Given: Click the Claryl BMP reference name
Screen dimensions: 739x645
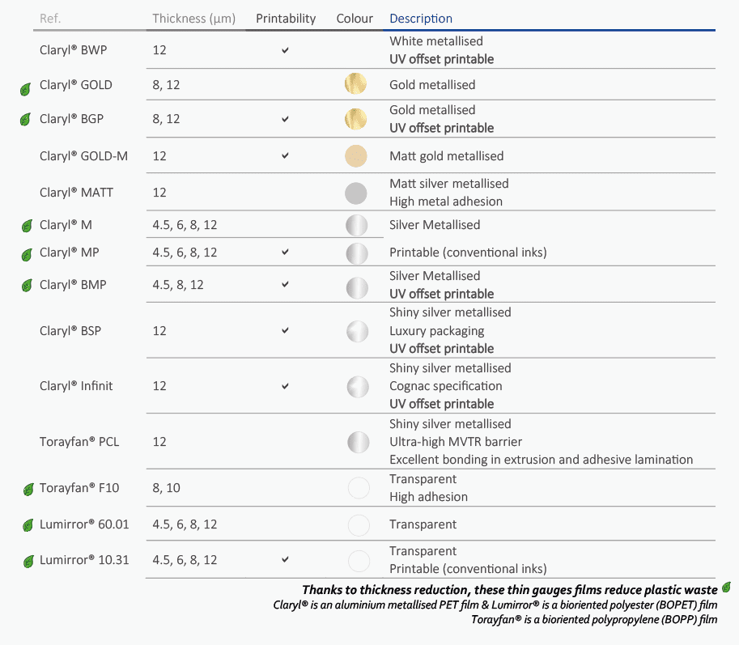Looking at the screenshot, I should pyautogui.click(x=73, y=285).
